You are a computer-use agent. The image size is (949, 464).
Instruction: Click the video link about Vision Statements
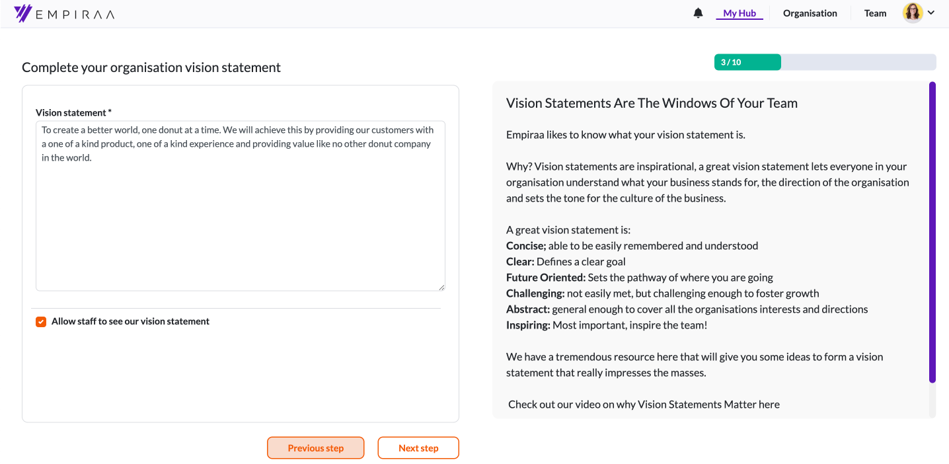pos(644,405)
